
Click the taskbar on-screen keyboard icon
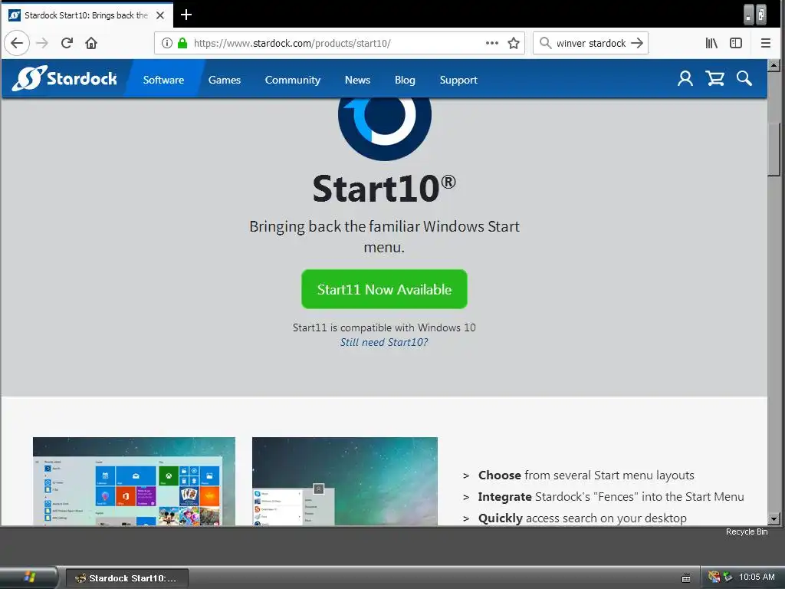coord(686,578)
